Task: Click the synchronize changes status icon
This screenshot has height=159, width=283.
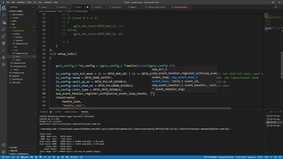Action: [x=13, y=157]
